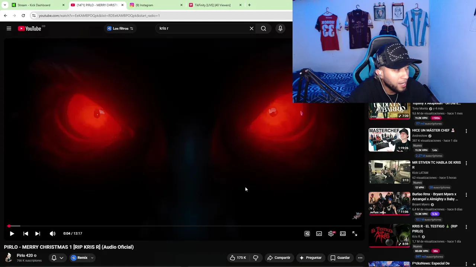Open the Andresitow channel link
Viewport: 476px width, 267px height.
[x=419, y=136]
